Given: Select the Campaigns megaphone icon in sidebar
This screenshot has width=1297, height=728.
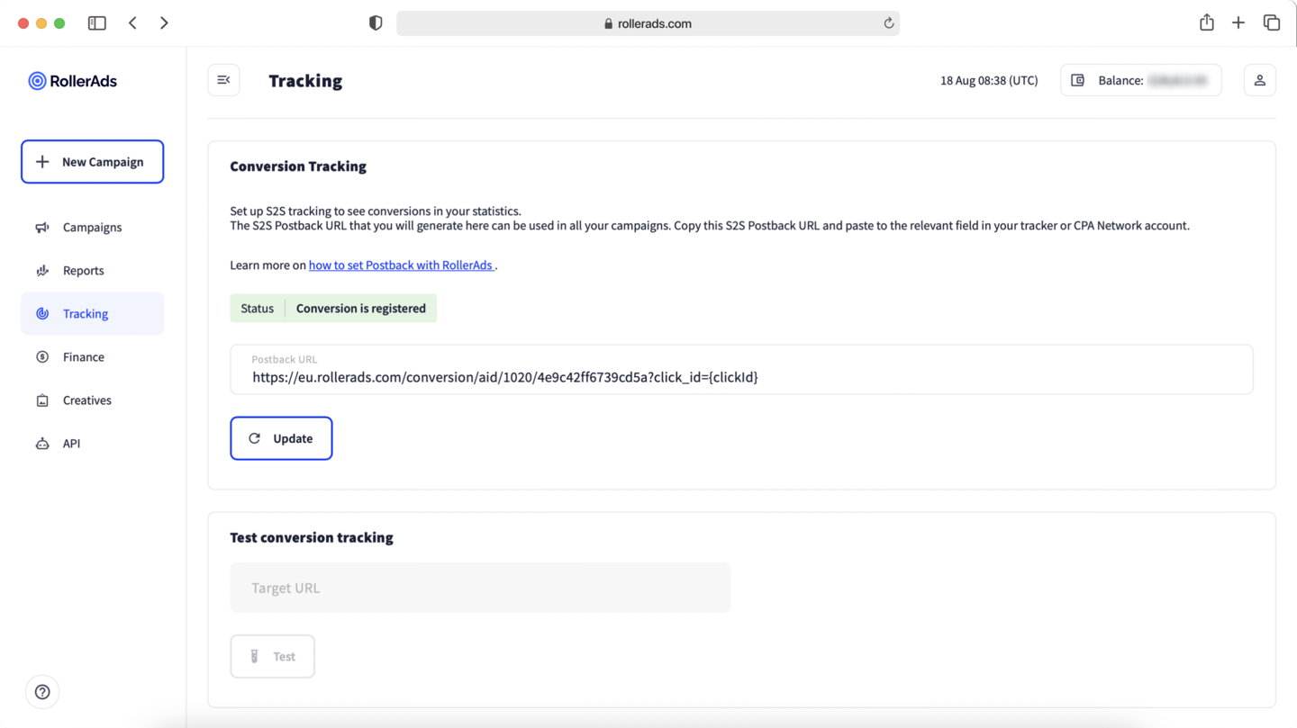Looking at the screenshot, I should [x=41, y=227].
